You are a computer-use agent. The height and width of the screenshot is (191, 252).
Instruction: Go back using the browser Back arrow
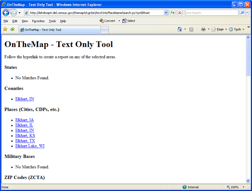click(x=6, y=13)
